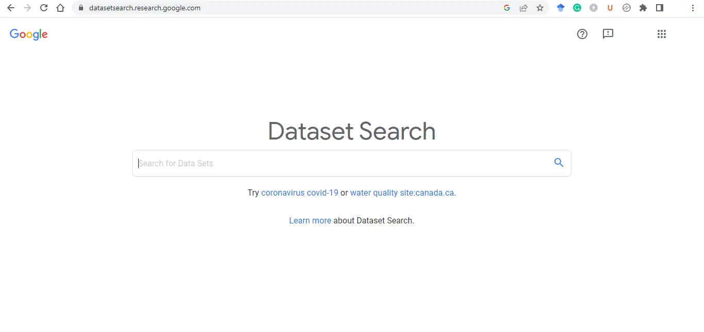
Task: Open the Grammarly extension icon
Action: (577, 8)
